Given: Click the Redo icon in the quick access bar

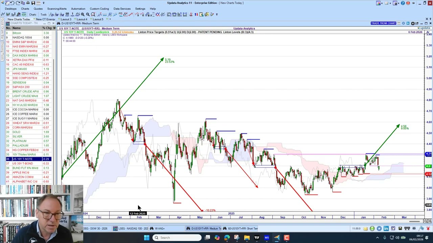Looking at the screenshot, I should click(18, 3).
